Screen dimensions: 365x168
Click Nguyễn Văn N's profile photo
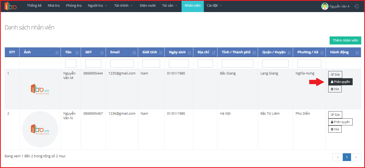(40, 129)
